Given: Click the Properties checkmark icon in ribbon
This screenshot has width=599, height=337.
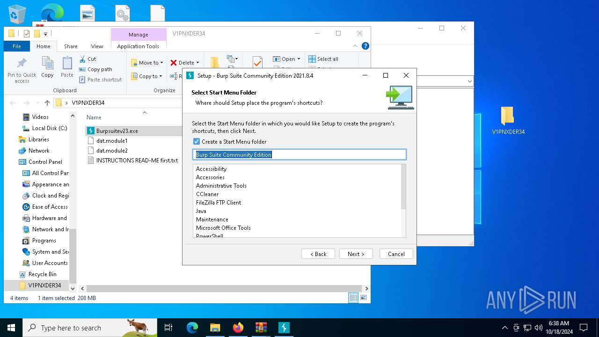Looking at the screenshot, I should [257, 62].
